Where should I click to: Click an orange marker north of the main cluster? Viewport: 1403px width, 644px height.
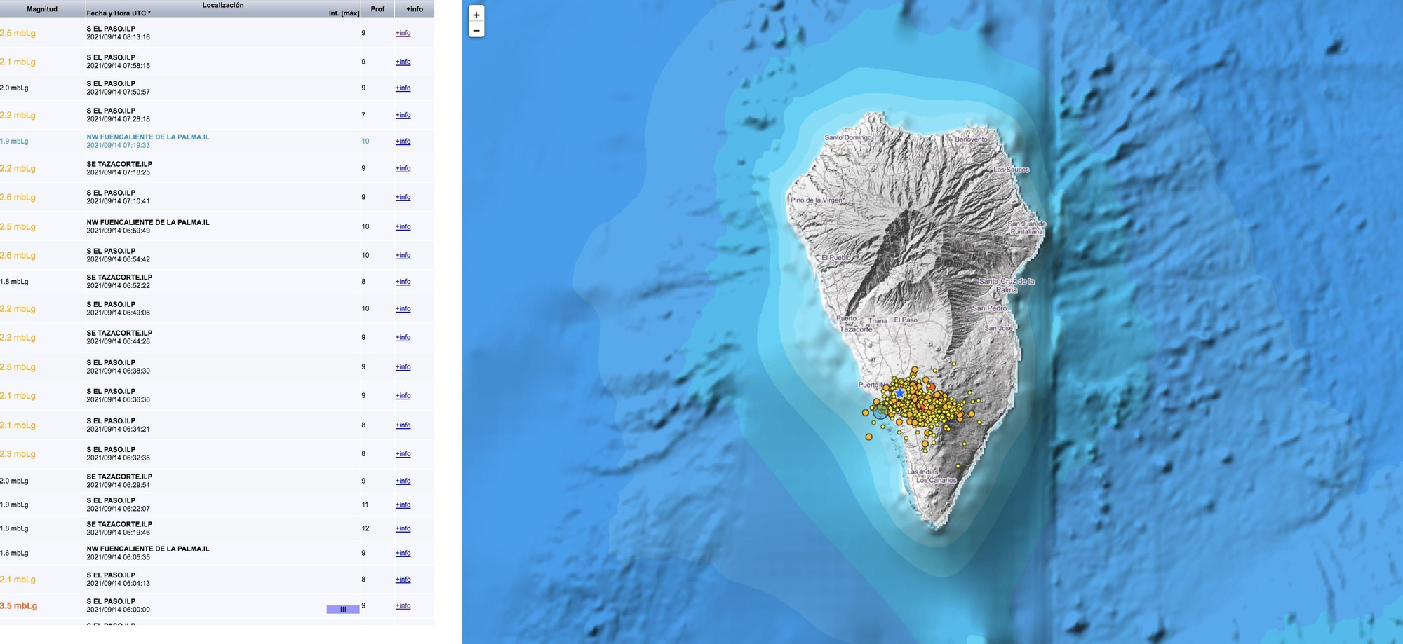click(914, 369)
